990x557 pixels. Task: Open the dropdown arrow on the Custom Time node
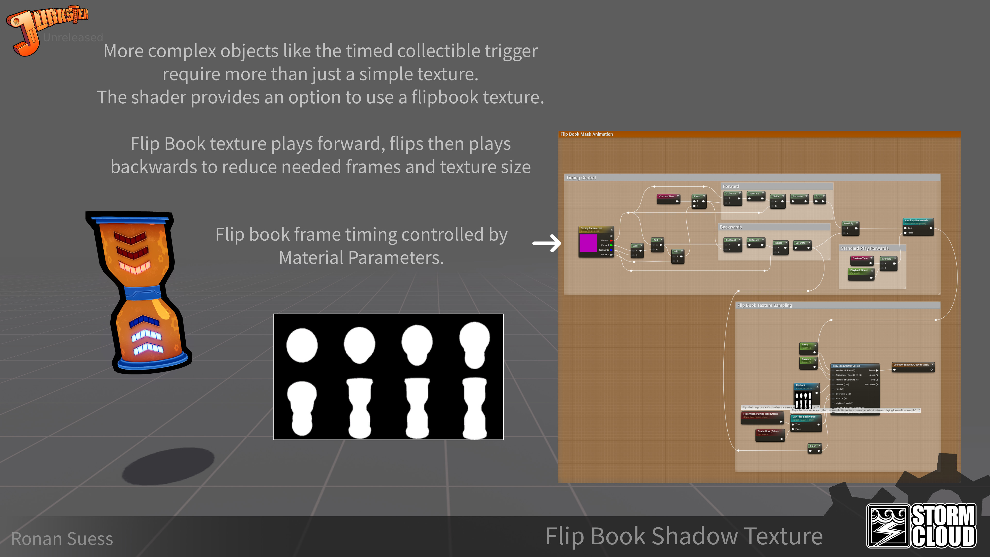[x=678, y=196]
